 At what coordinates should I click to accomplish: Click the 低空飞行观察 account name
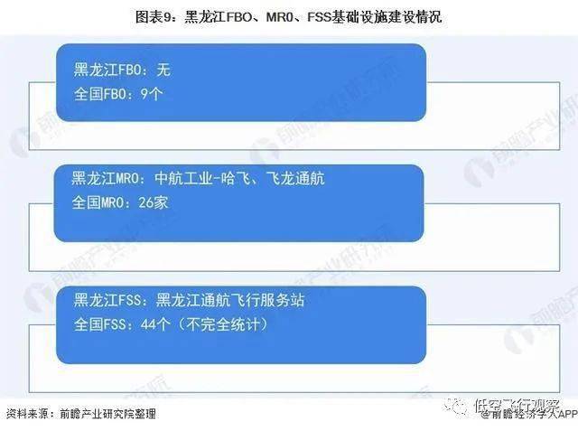[x=517, y=405]
